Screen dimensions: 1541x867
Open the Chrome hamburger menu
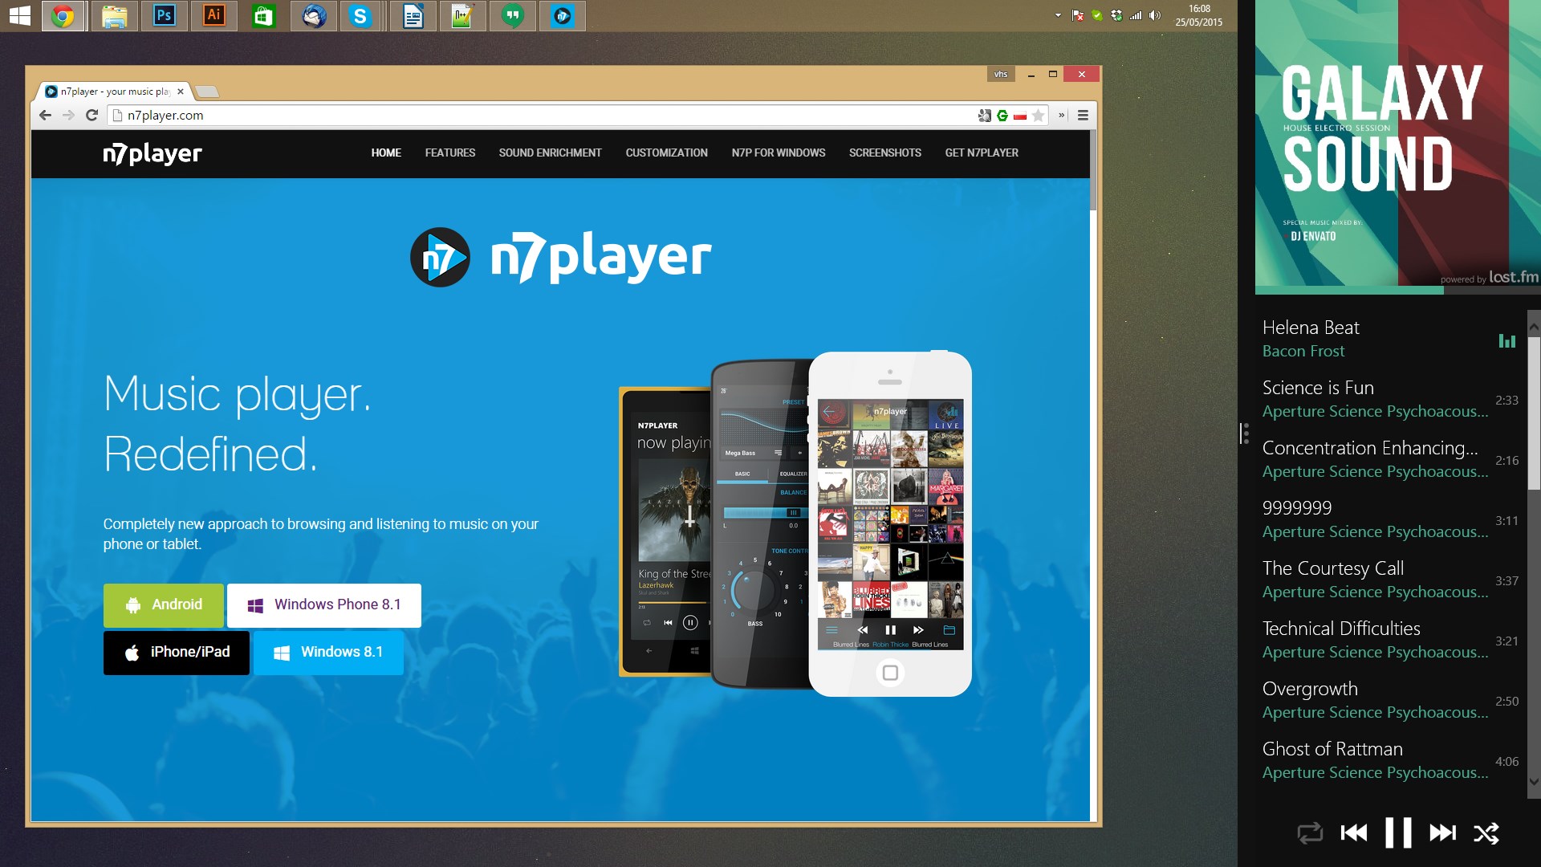coord(1083,116)
